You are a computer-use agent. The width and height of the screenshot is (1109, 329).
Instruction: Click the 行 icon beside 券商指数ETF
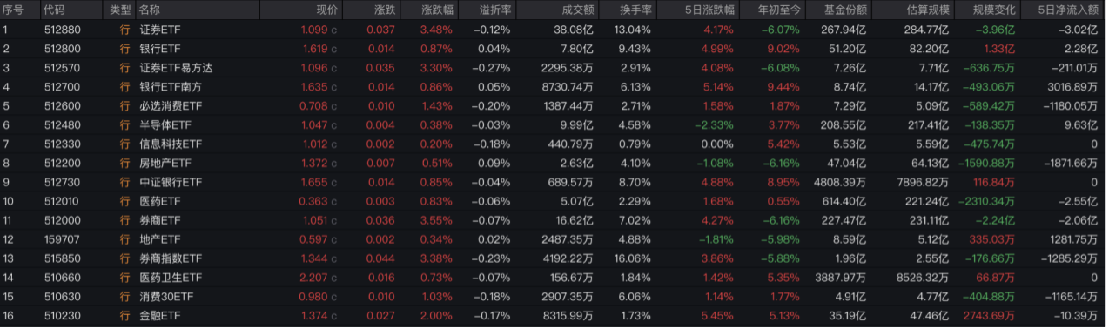(124, 258)
